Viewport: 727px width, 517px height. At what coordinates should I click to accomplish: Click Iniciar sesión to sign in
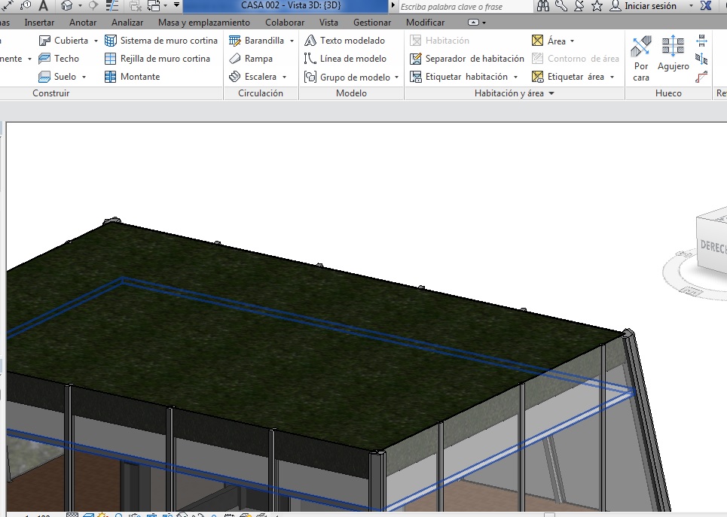pos(651,6)
